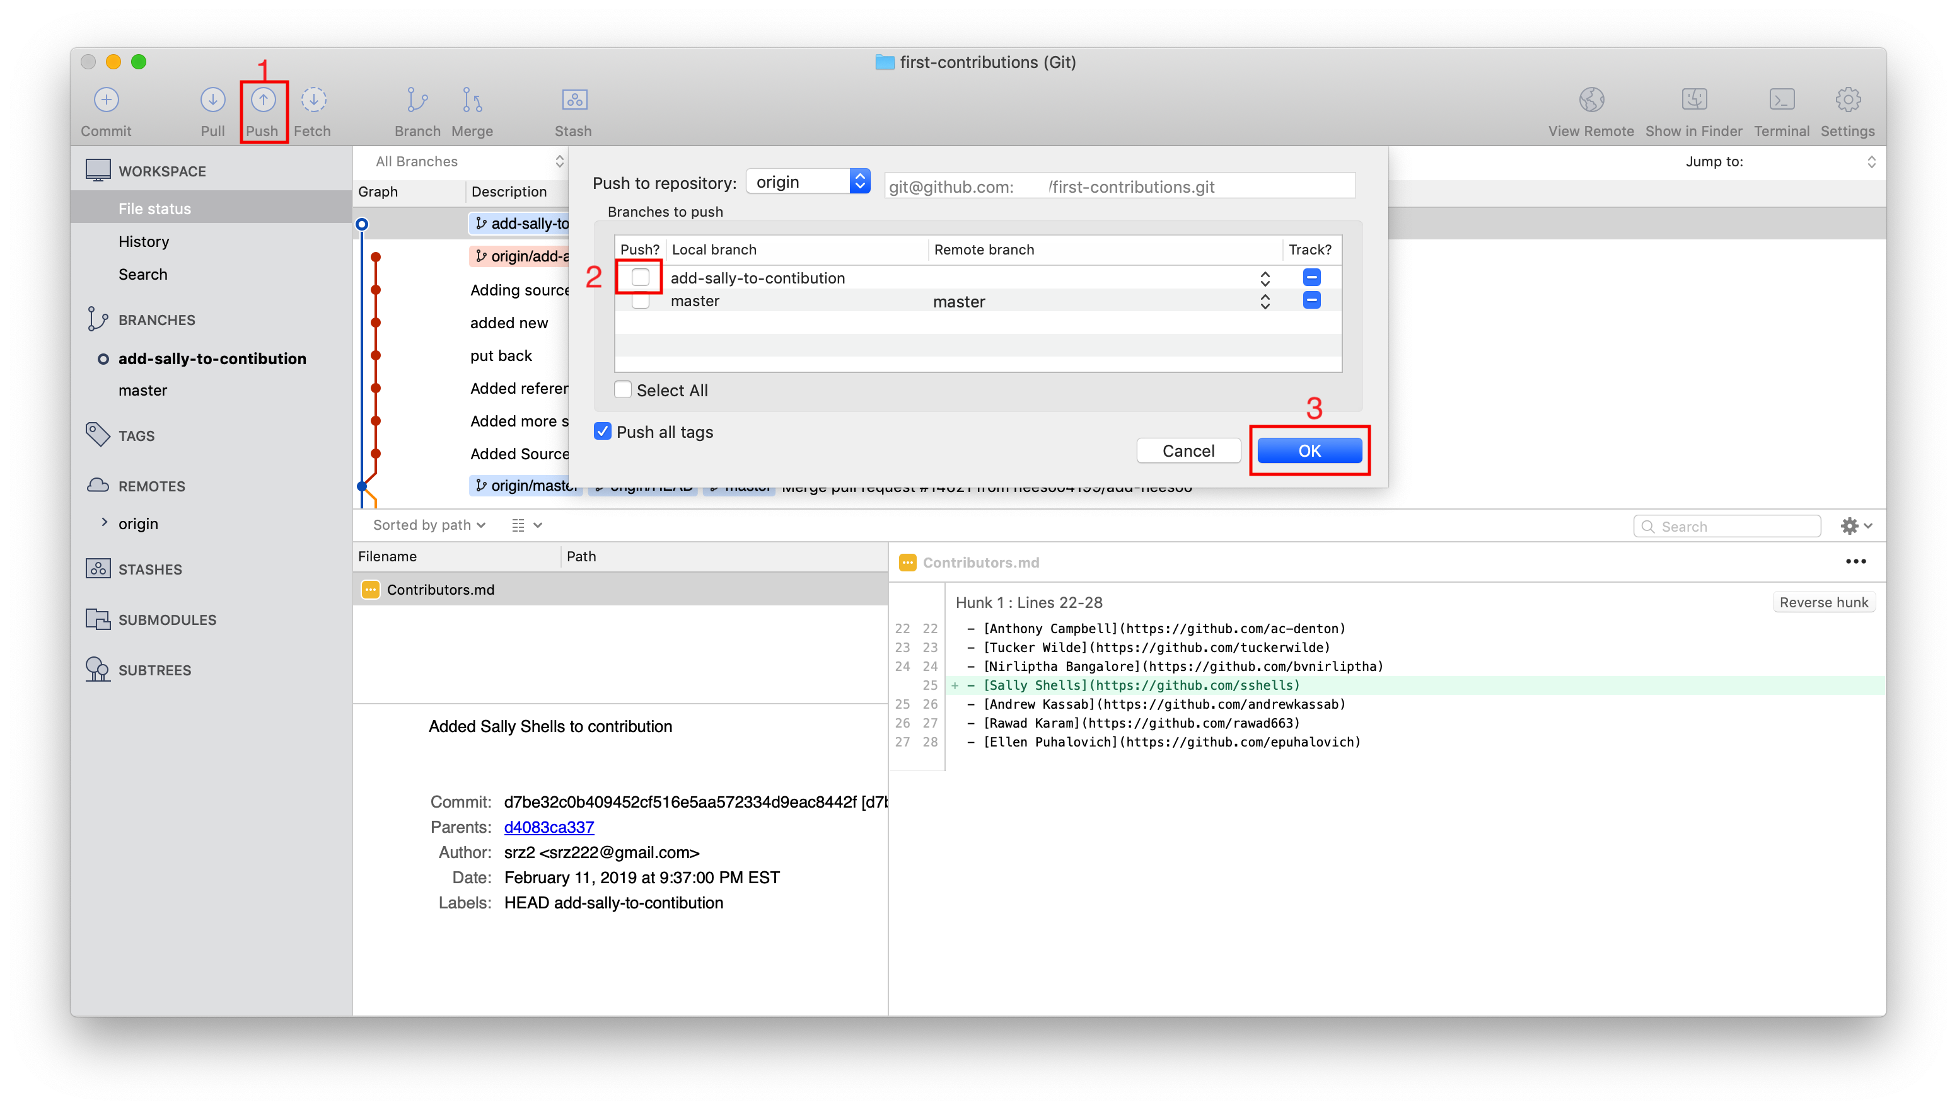This screenshot has width=1957, height=1110.
Task: Check push box for add-sally-to-contibution
Action: coord(640,277)
